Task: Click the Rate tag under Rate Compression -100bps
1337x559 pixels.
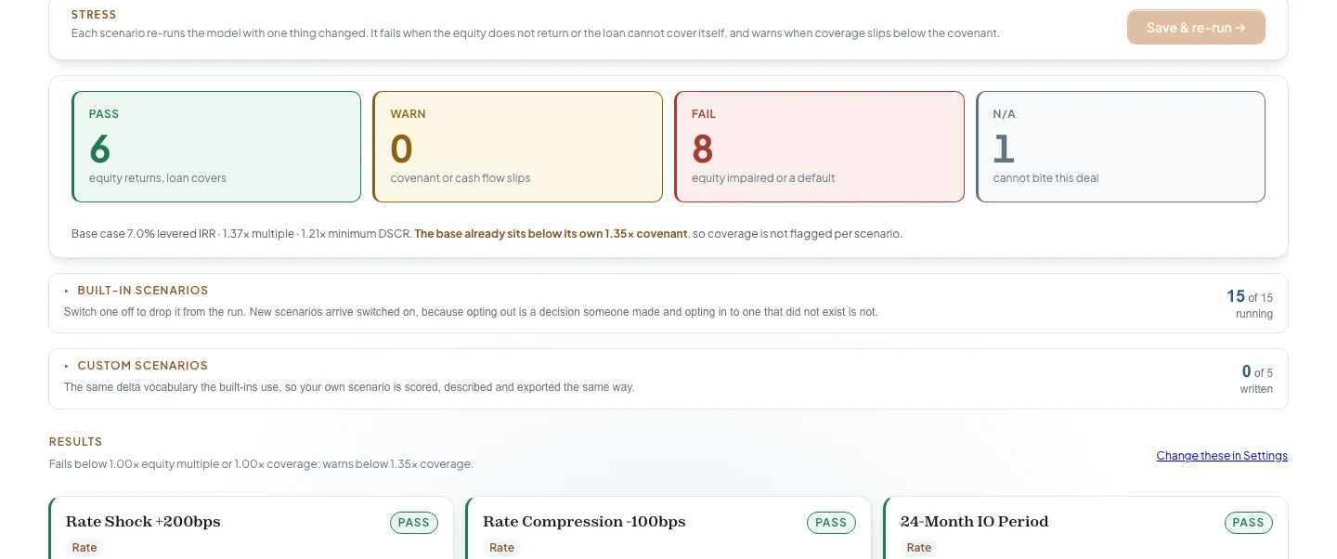Action: tap(501, 548)
